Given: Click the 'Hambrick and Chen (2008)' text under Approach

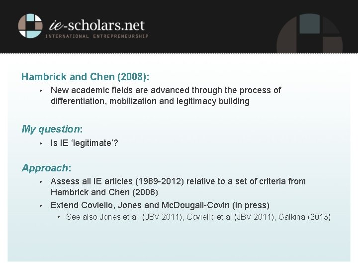Looking at the screenshot, I should tap(104, 192).
